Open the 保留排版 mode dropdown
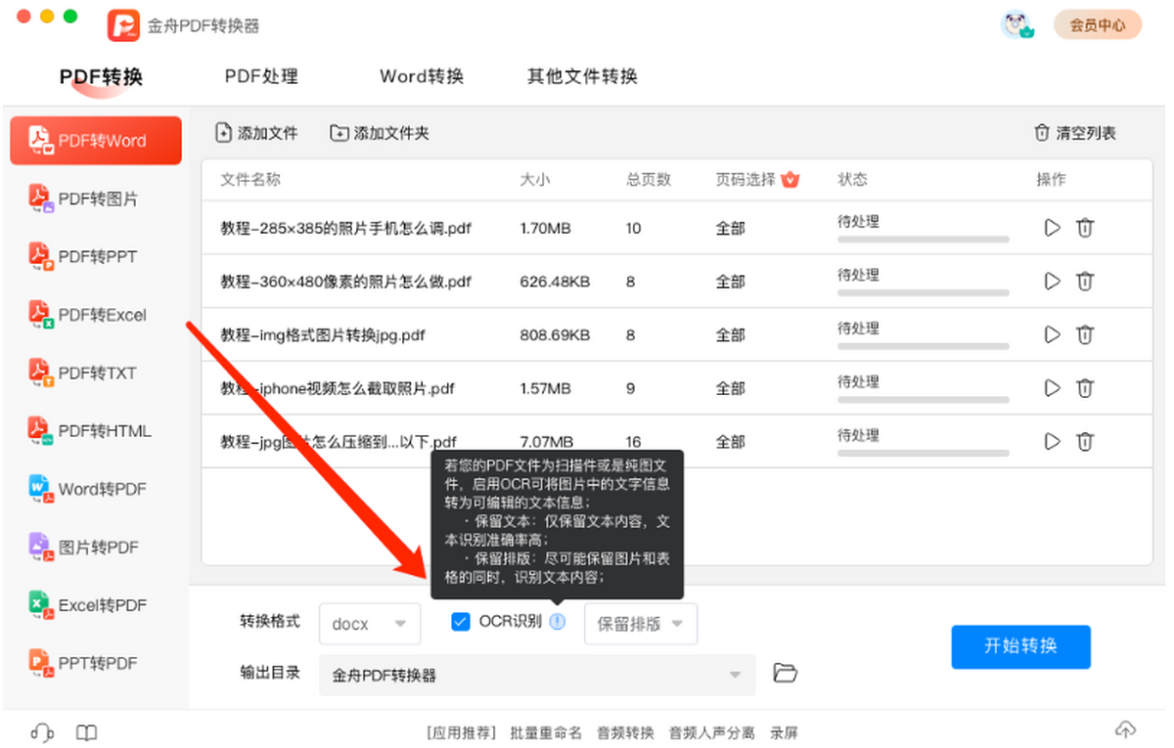 tap(641, 624)
